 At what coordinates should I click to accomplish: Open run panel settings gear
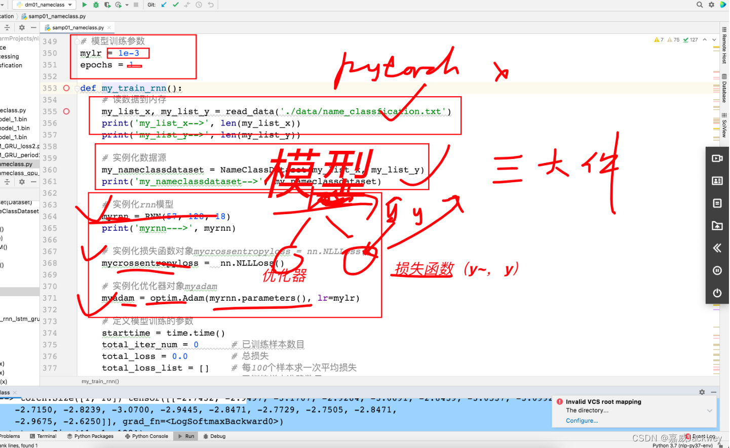click(x=702, y=392)
